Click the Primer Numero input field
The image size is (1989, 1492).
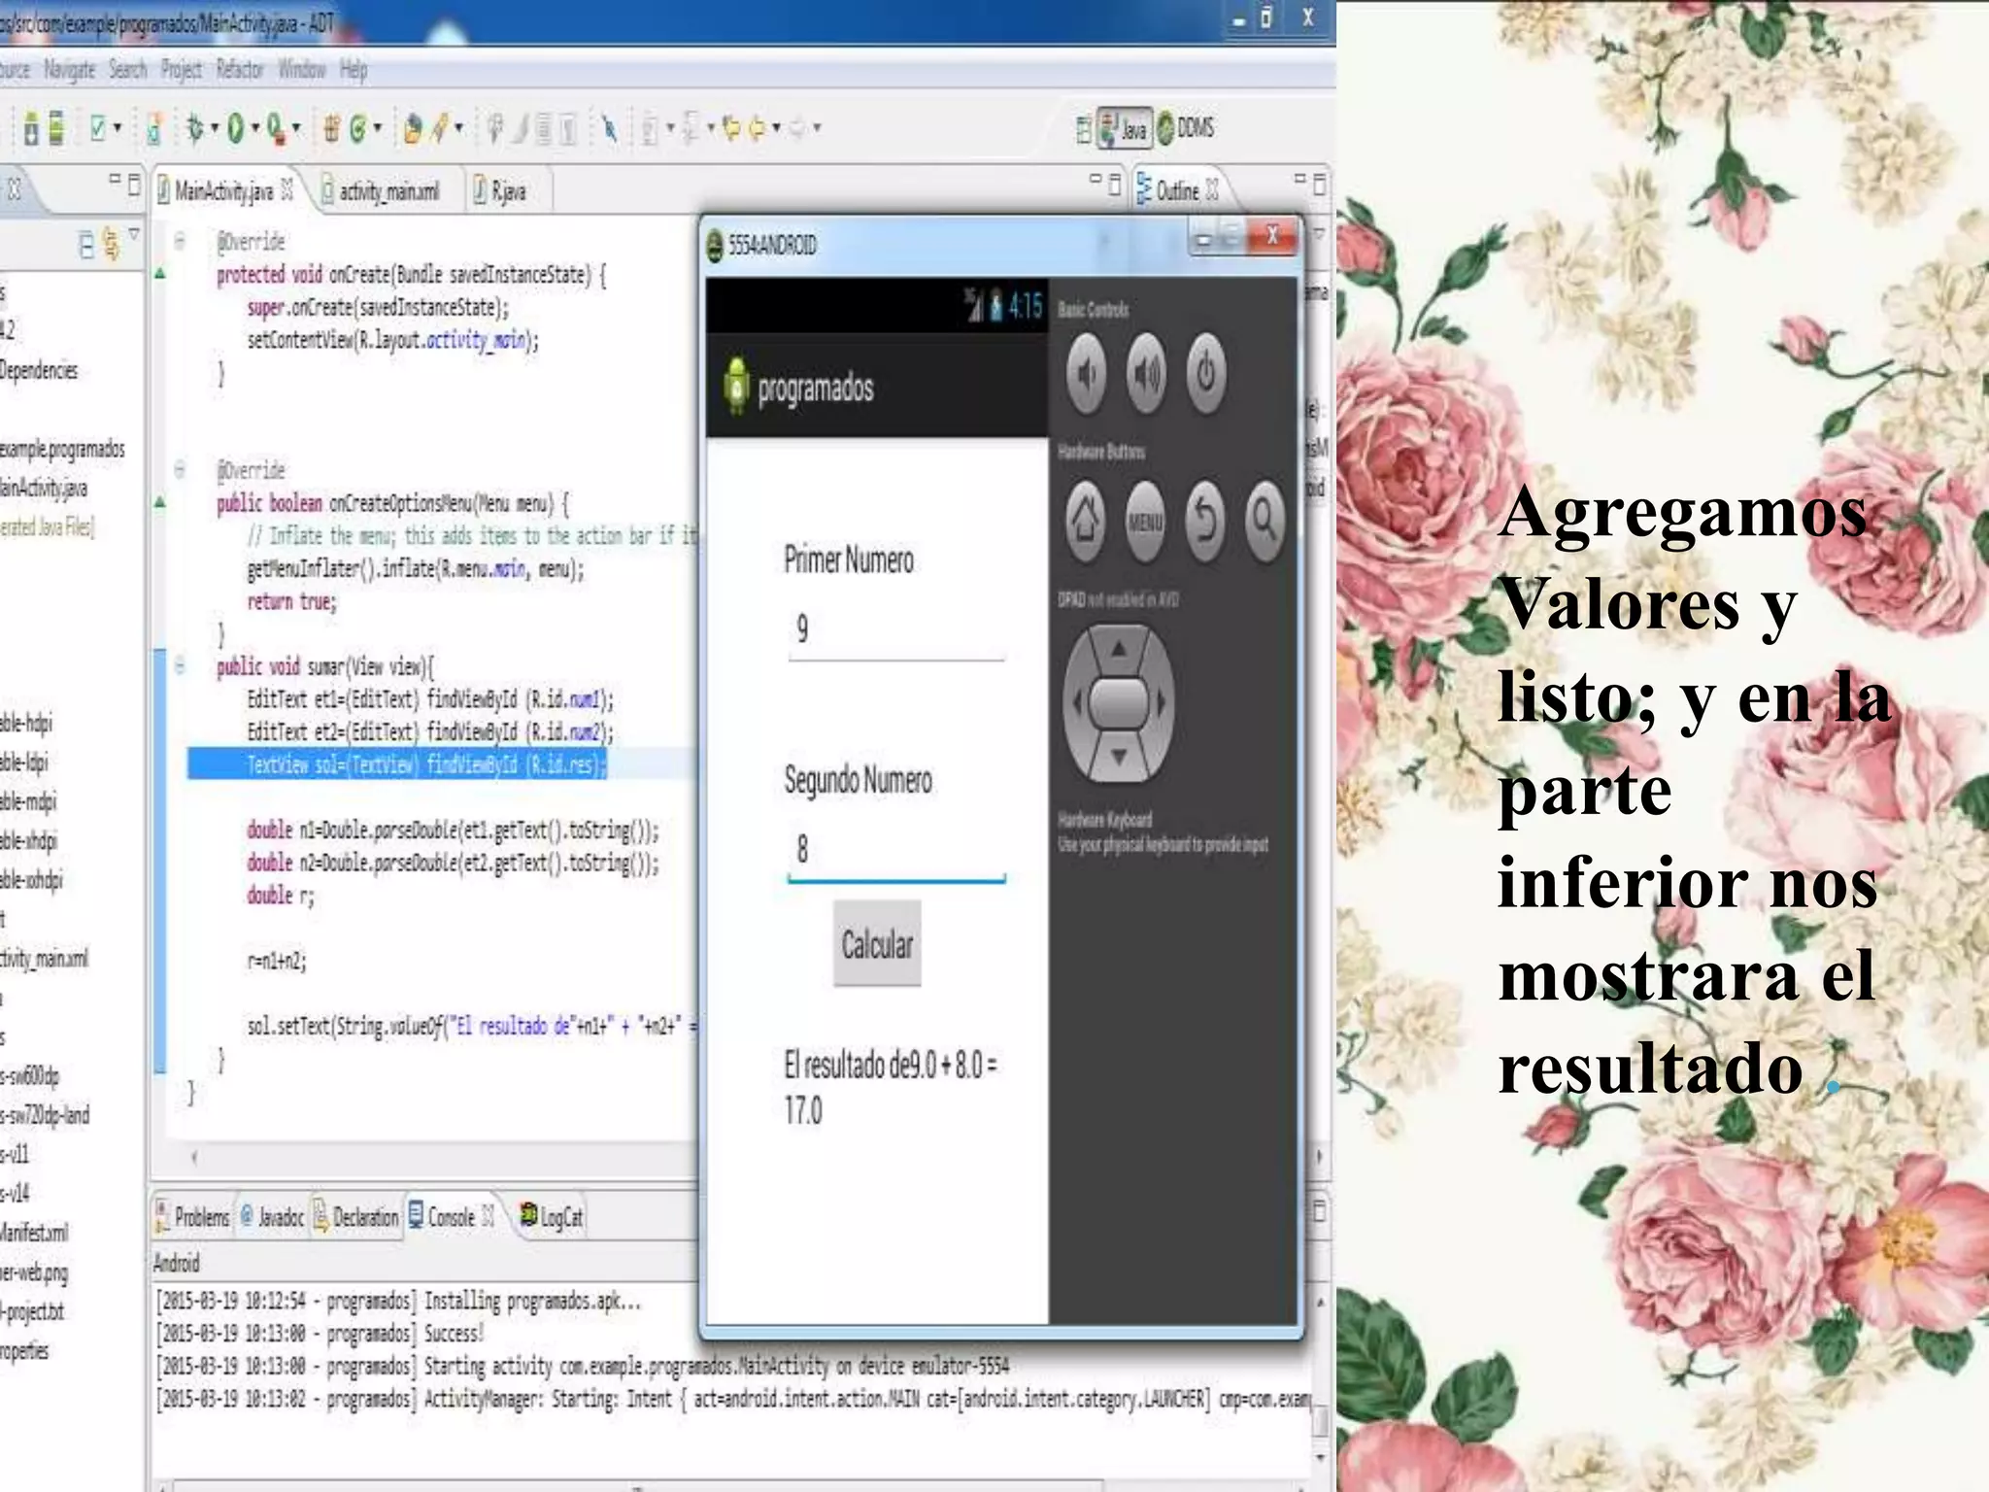pyautogui.click(x=894, y=631)
